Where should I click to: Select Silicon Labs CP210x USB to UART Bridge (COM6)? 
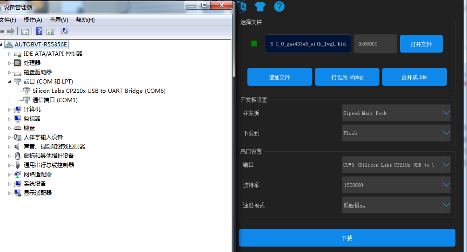point(99,90)
